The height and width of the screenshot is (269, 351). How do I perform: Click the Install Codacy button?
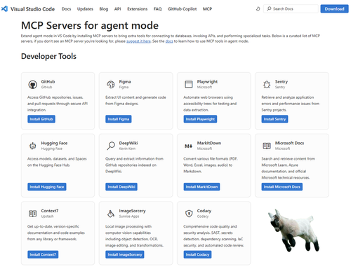(197, 254)
